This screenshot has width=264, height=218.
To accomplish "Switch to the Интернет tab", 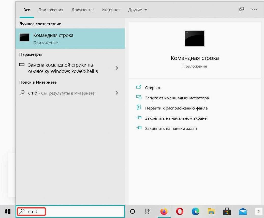I will coord(111,10).
